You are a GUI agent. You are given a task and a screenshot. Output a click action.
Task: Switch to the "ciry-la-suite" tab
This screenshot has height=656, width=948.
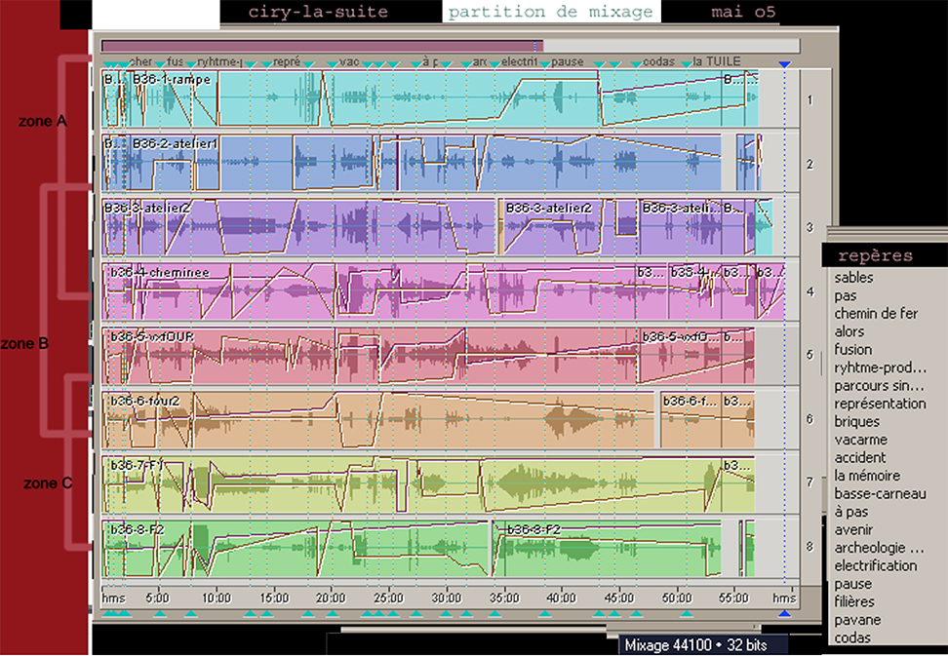318,12
